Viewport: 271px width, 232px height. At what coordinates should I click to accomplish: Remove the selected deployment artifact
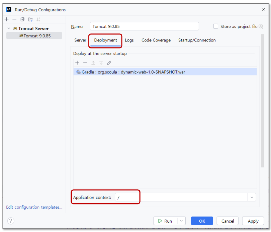pyautogui.click(x=85, y=63)
